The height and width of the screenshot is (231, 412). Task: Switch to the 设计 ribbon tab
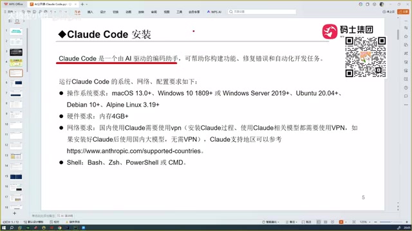103,12
